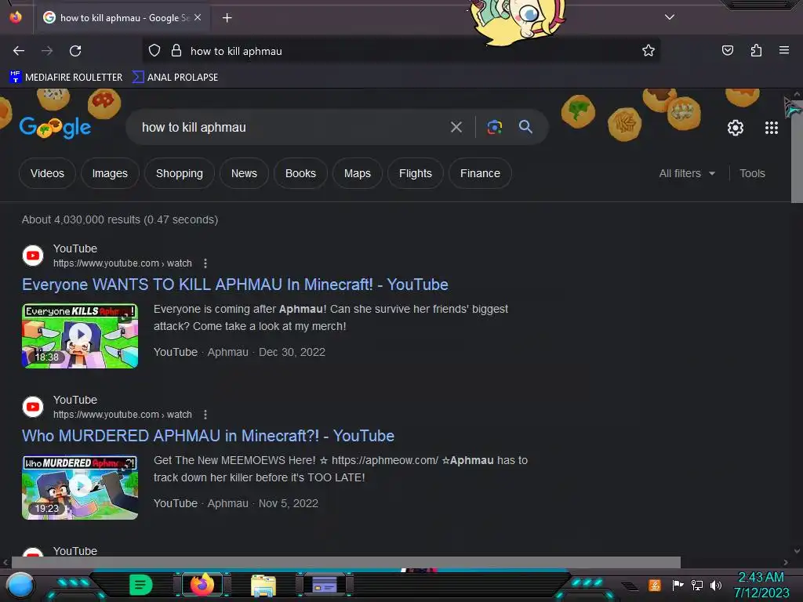The height and width of the screenshot is (602, 803).
Task: Play the 'Everyone KILLS Aphmau' video thumbnail
Action: click(x=80, y=335)
